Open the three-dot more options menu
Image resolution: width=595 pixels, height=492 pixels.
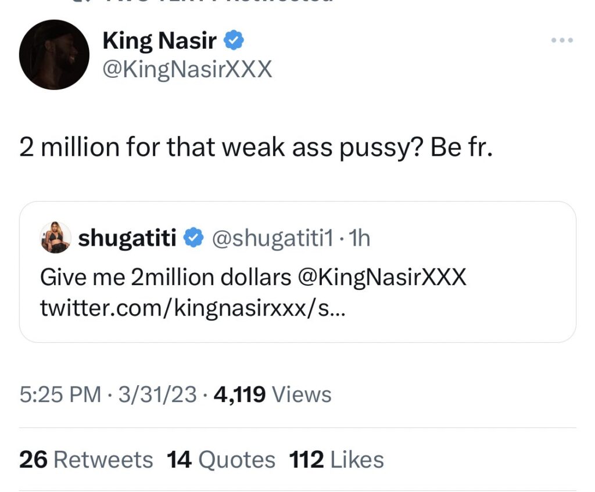(561, 39)
